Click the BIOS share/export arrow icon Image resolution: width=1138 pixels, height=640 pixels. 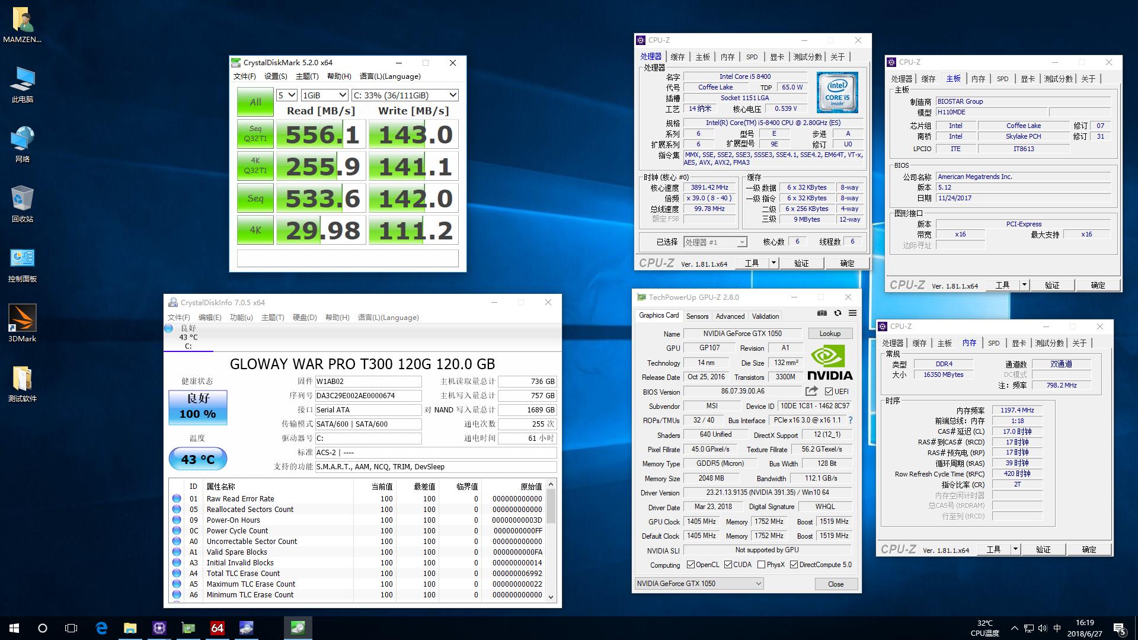(x=811, y=391)
